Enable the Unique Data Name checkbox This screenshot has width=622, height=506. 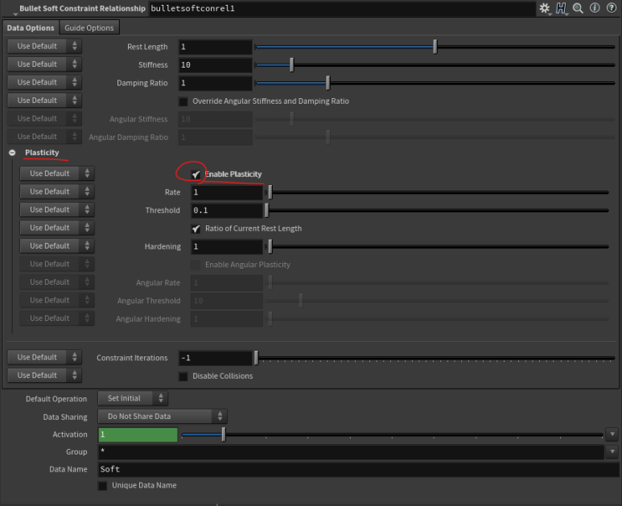(x=102, y=486)
